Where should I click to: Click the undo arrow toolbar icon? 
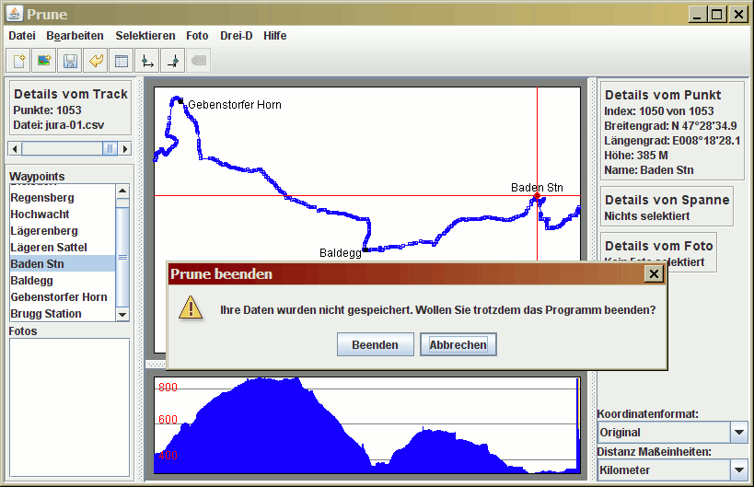(x=95, y=62)
